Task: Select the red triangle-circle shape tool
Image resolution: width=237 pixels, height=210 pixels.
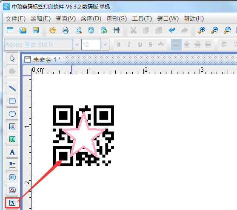Action: pos(12,190)
